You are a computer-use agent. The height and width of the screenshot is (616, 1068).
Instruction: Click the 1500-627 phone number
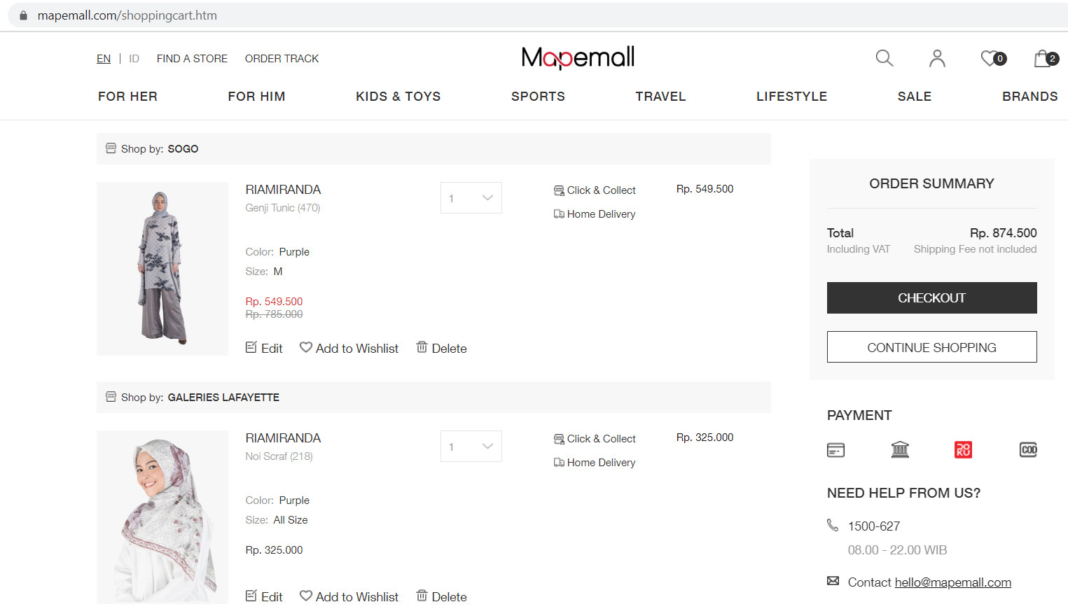pos(874,526)
